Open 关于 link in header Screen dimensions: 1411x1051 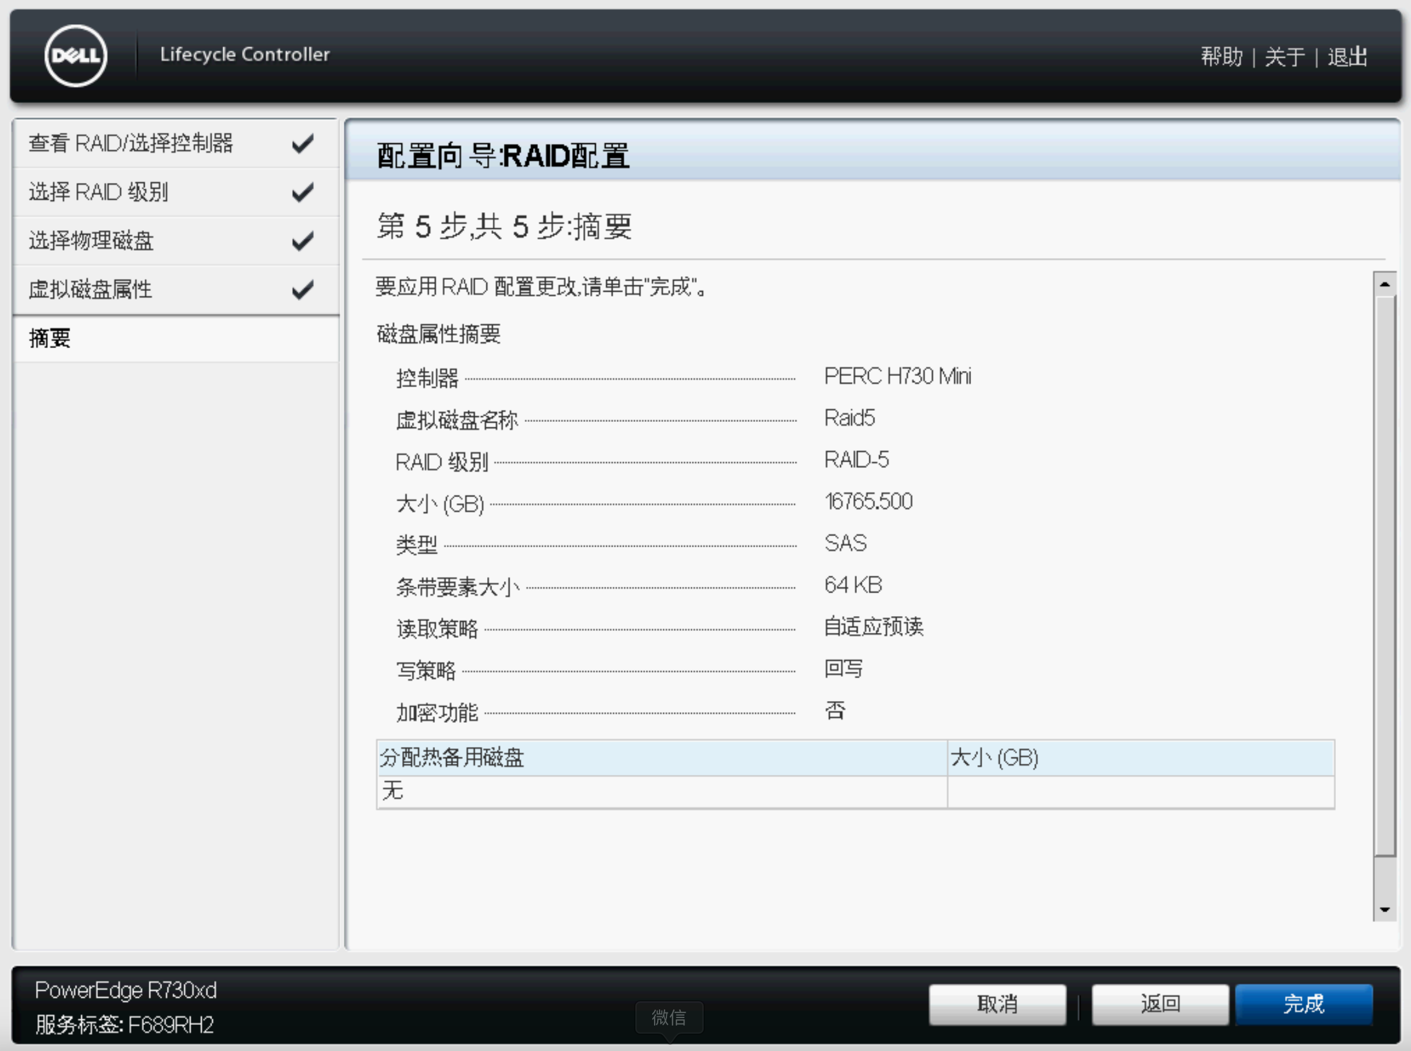tap(1284, 56)
